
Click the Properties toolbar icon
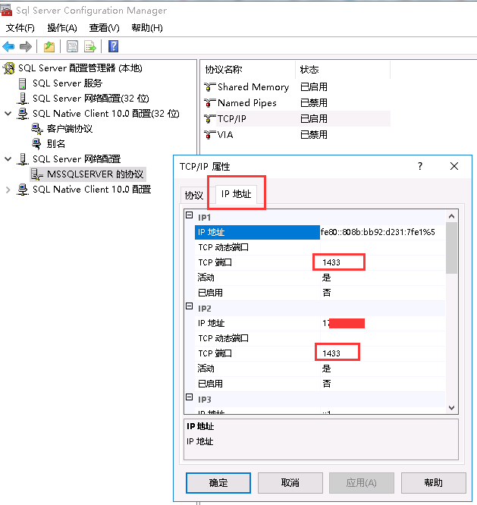pyautogui.click(x=73, y=47)
